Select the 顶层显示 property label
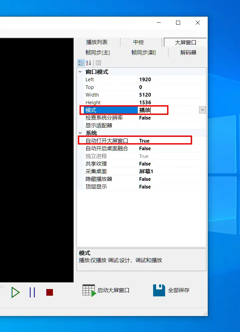 (96, 187)
